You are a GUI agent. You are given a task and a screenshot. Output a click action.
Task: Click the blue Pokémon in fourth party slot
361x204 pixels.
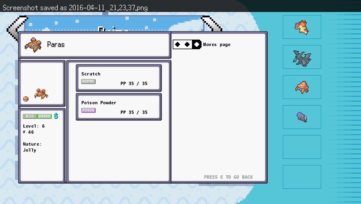point(302,117)
